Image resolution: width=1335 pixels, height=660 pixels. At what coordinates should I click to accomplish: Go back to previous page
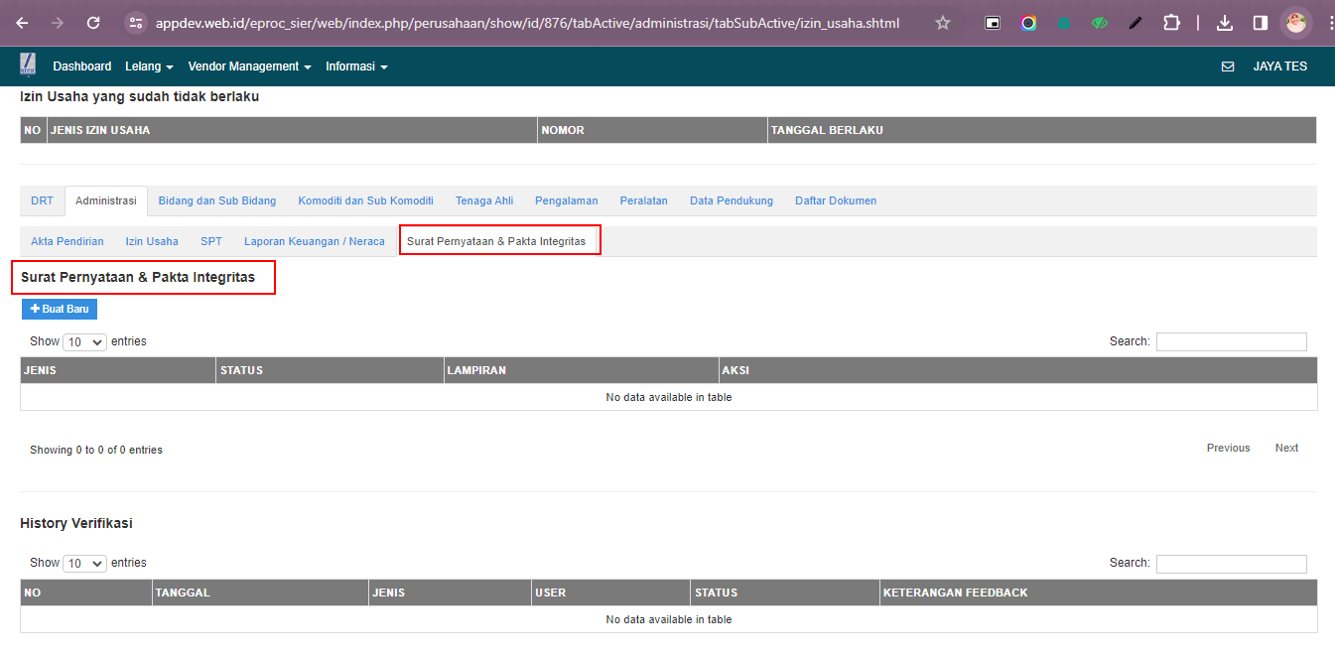tap(23, 23)
